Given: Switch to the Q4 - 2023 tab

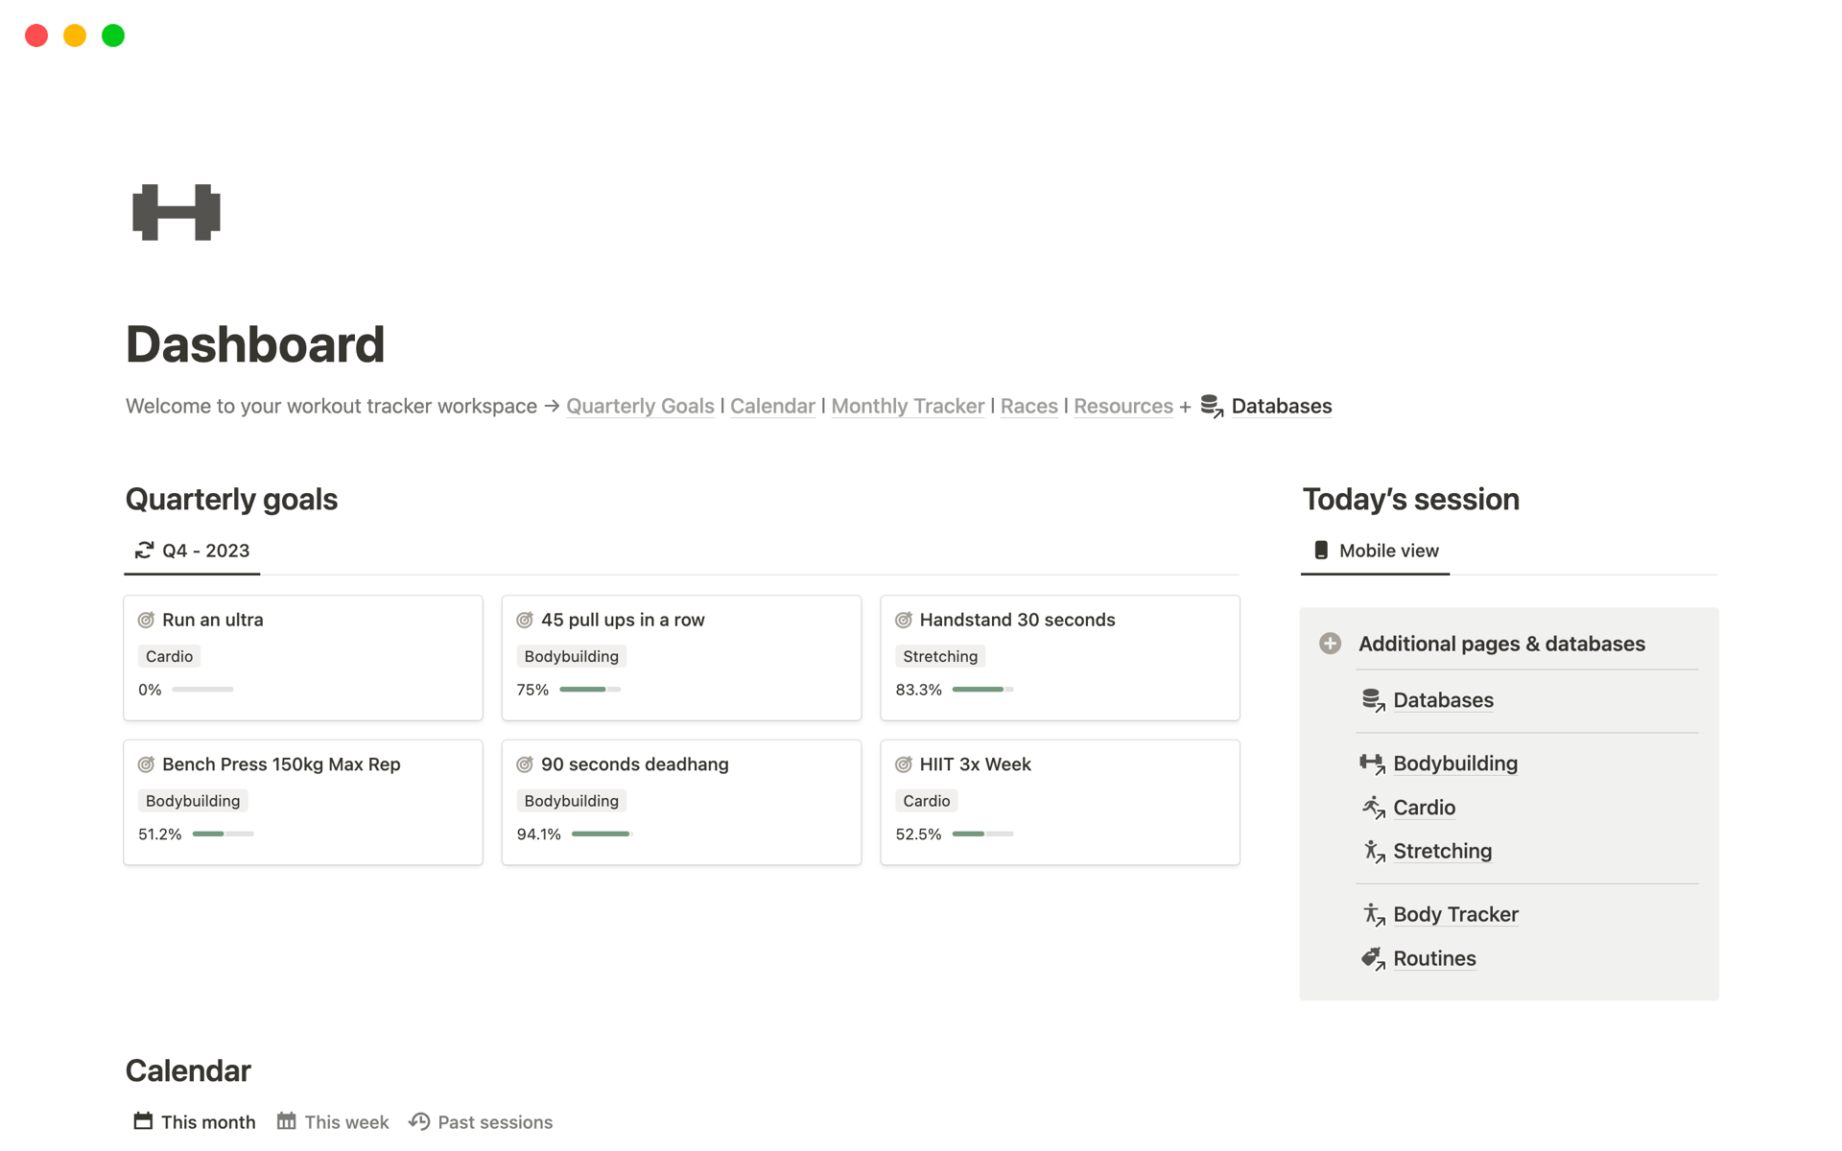Looking at the screenshot, I should (x=193, y=551).
